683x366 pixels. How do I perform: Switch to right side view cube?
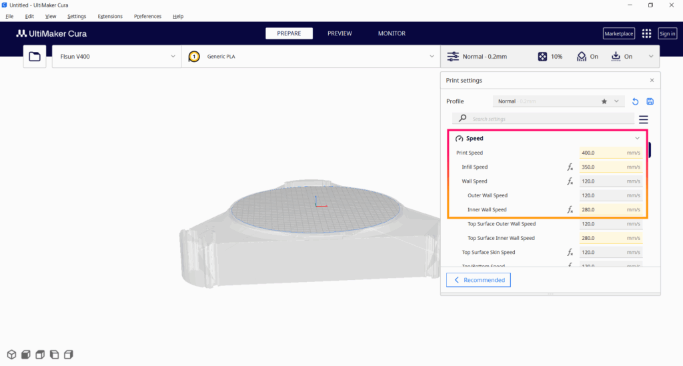(x=69, y=355)
